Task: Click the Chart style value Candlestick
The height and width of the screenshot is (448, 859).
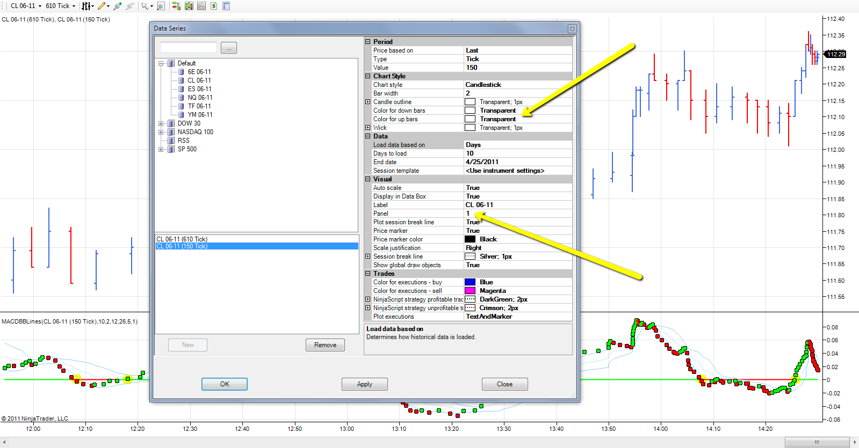Action: point(518,85)
